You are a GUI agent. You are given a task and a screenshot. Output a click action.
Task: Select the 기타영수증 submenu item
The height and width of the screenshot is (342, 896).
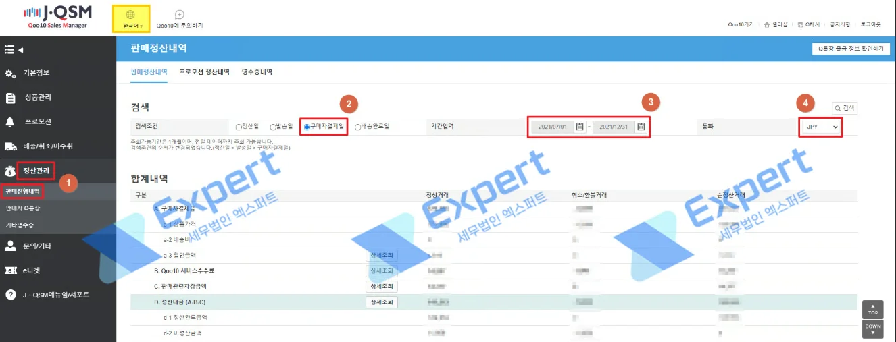(x=20, y=224)
